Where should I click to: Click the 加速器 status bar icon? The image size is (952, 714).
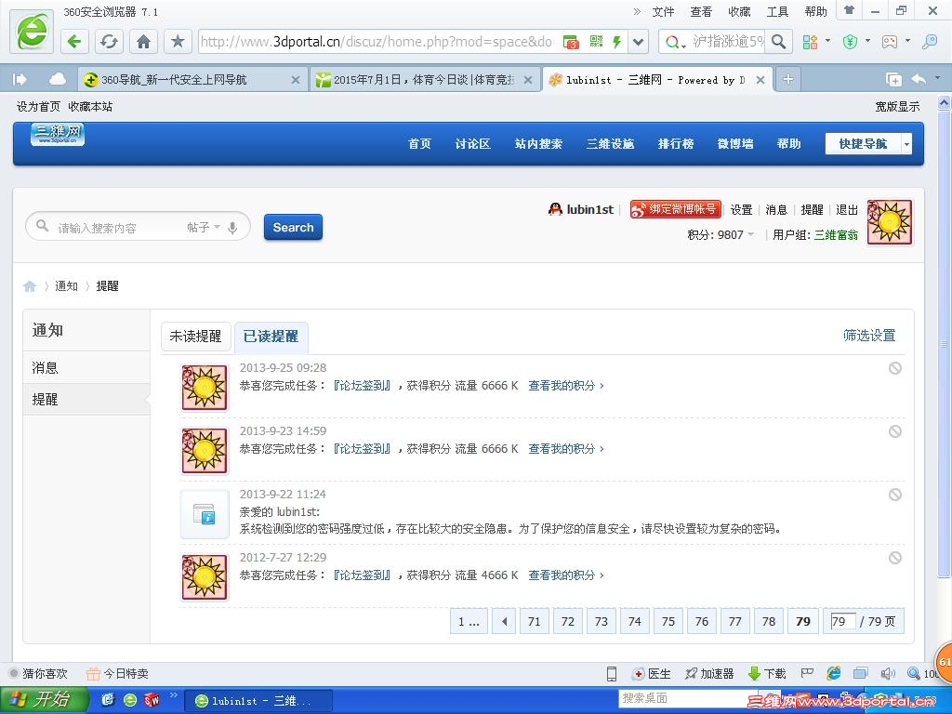pos(709,673)
